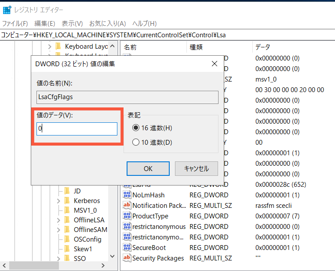Select the OSConfig folder icon
Viewport: 335px width, 271px height.
click(x=67, y=239)
